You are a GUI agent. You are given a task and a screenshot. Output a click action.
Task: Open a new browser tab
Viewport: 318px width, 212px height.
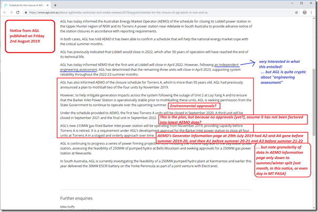(x=55, y=5)
